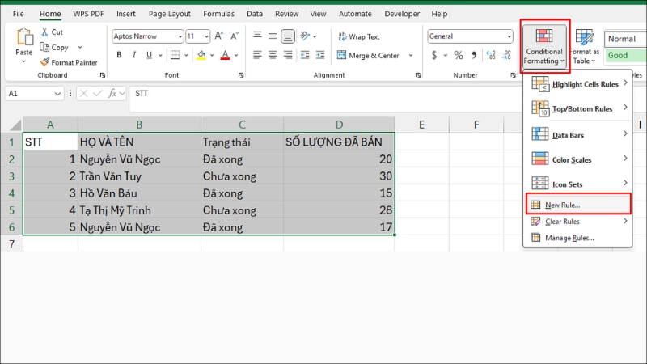Image resolution: width=647 pixels, height=364 pixels.
Task: Toggle Wrap Text
Action: pos(358,36)
